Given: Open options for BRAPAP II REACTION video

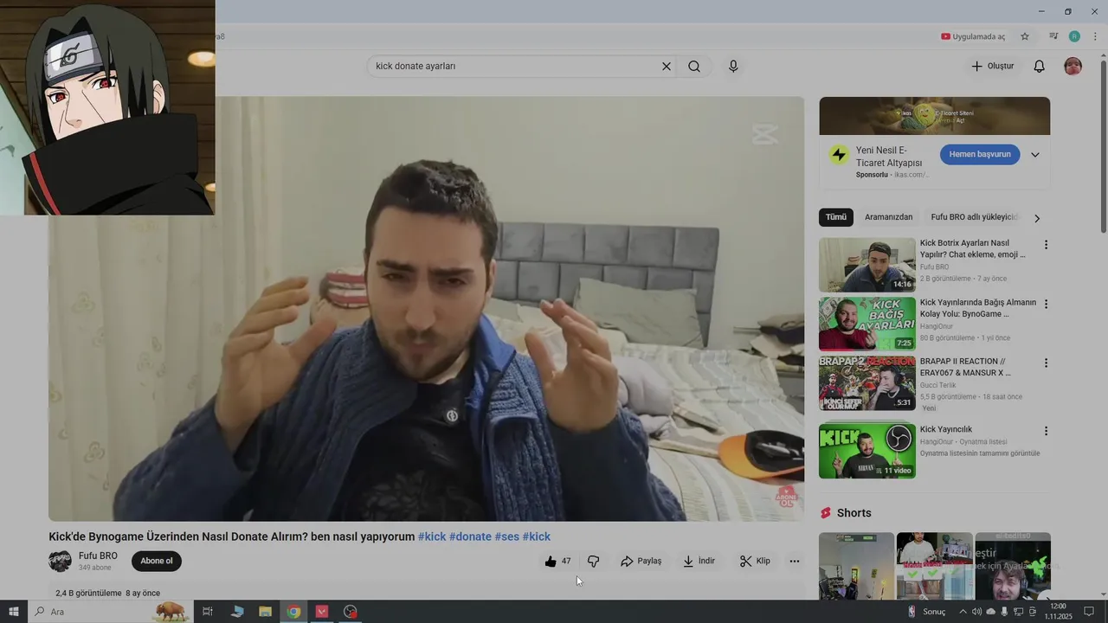Looking at the screenshot, I should [1046, 363].
